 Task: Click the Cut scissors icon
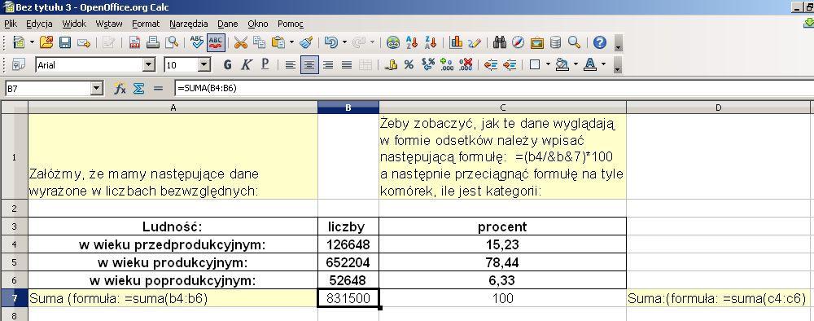point(240,42)
